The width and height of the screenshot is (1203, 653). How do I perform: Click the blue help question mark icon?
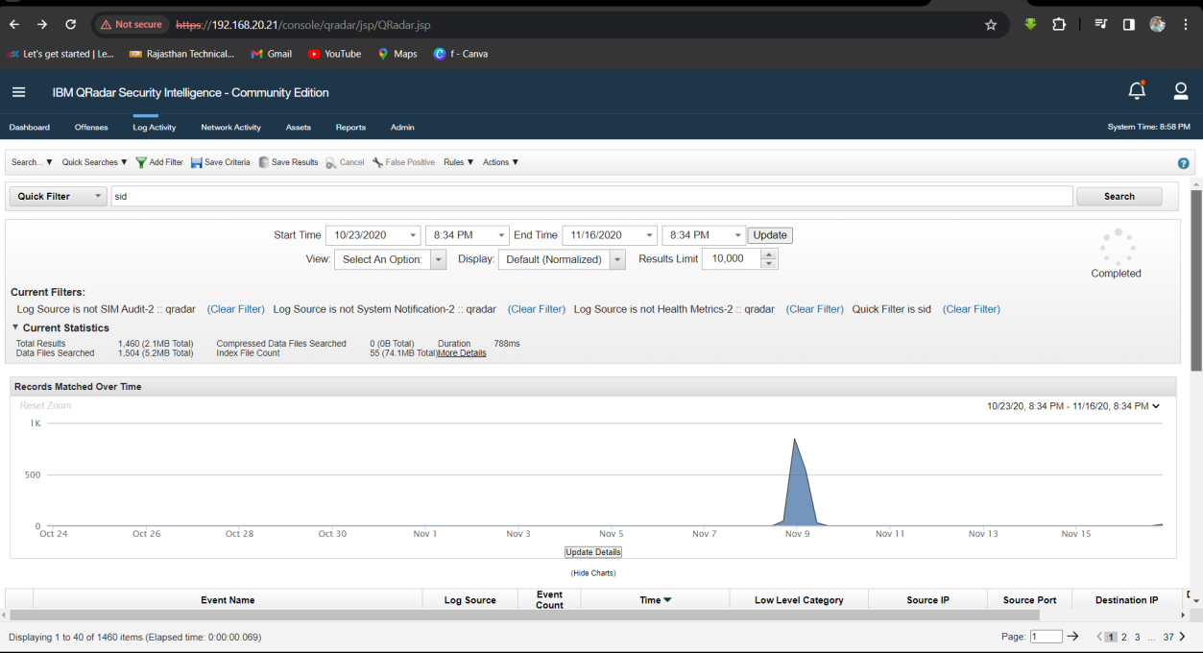coord(1183,163)
